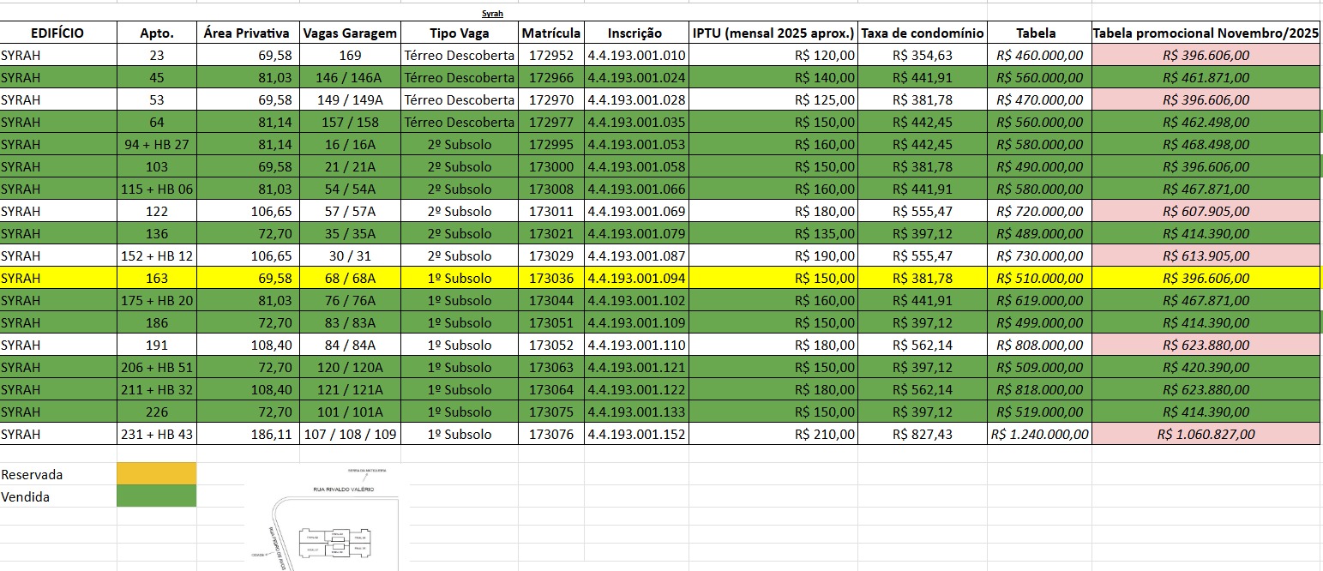Screen dimensions: 1323x571
Task: Select apartment cell "231 + HB 43"
Action: click(x=156, y=434)
